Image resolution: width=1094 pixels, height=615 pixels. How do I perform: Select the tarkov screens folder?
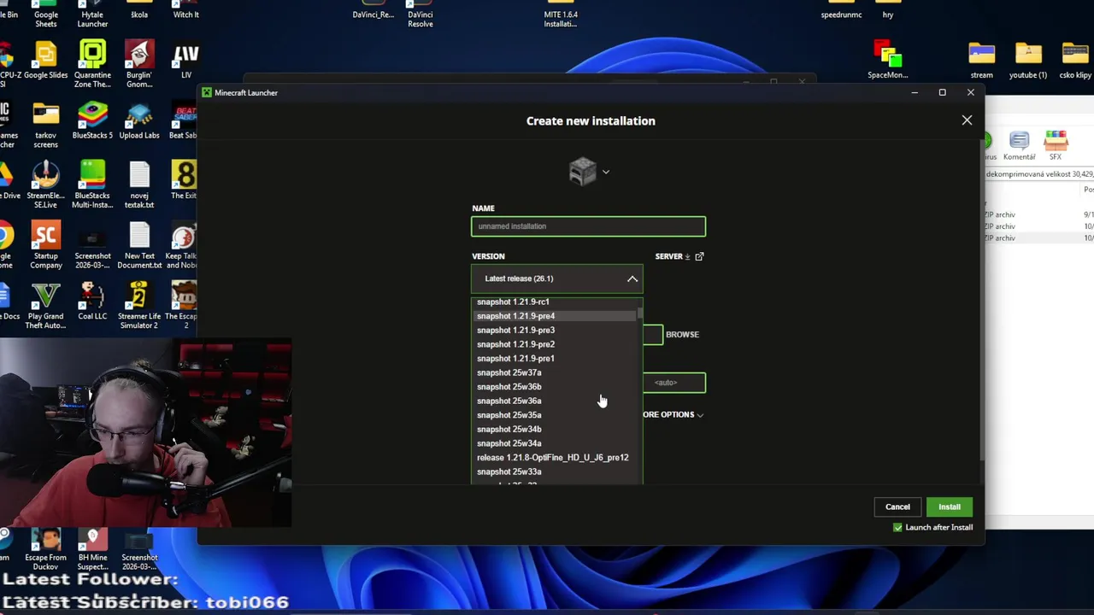point(45,124)
